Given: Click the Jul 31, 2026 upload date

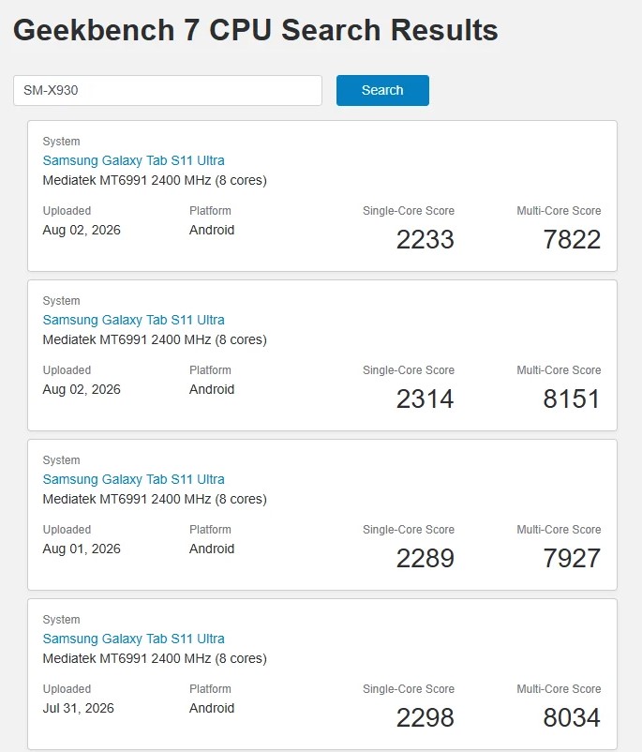Looking at the screenshot, I should click(x=78, y=708).
